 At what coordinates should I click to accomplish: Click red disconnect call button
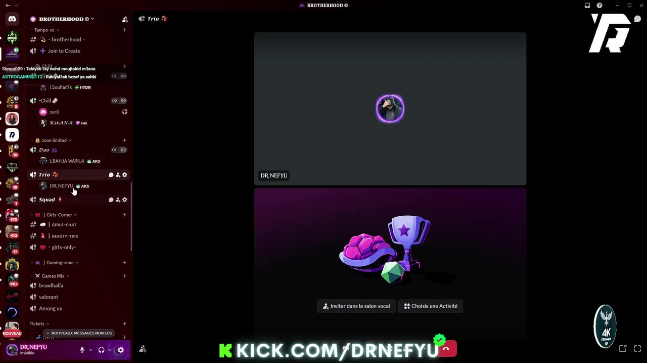click(446, 349)
